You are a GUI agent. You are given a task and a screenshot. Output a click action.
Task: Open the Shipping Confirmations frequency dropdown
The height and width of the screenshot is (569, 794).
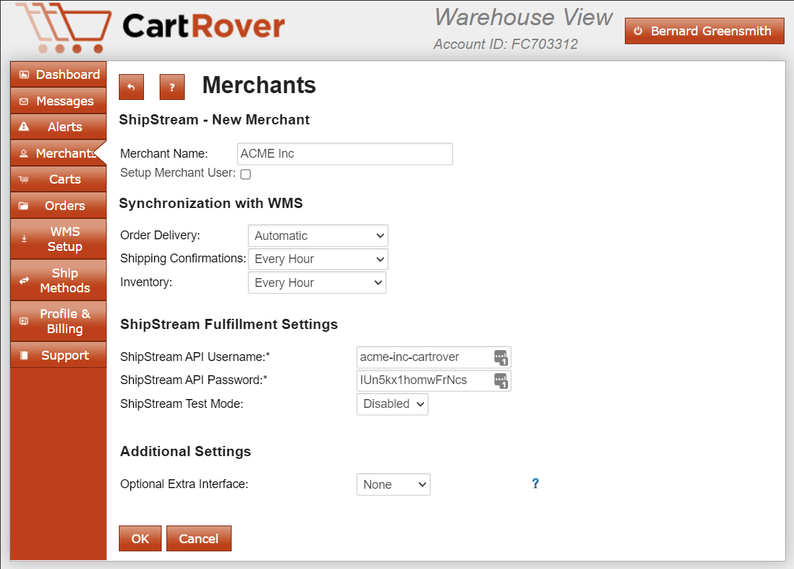pyautogui.click(x=317, y=259)
